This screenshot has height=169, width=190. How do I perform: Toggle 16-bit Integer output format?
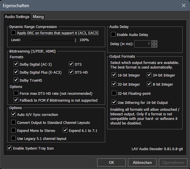pyautogui.click(x=114, y=75)
